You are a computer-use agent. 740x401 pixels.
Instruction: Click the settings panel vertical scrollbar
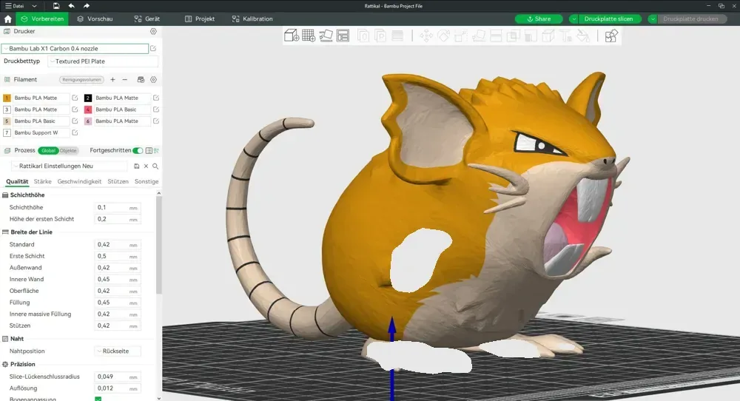(x=158, y=246)
